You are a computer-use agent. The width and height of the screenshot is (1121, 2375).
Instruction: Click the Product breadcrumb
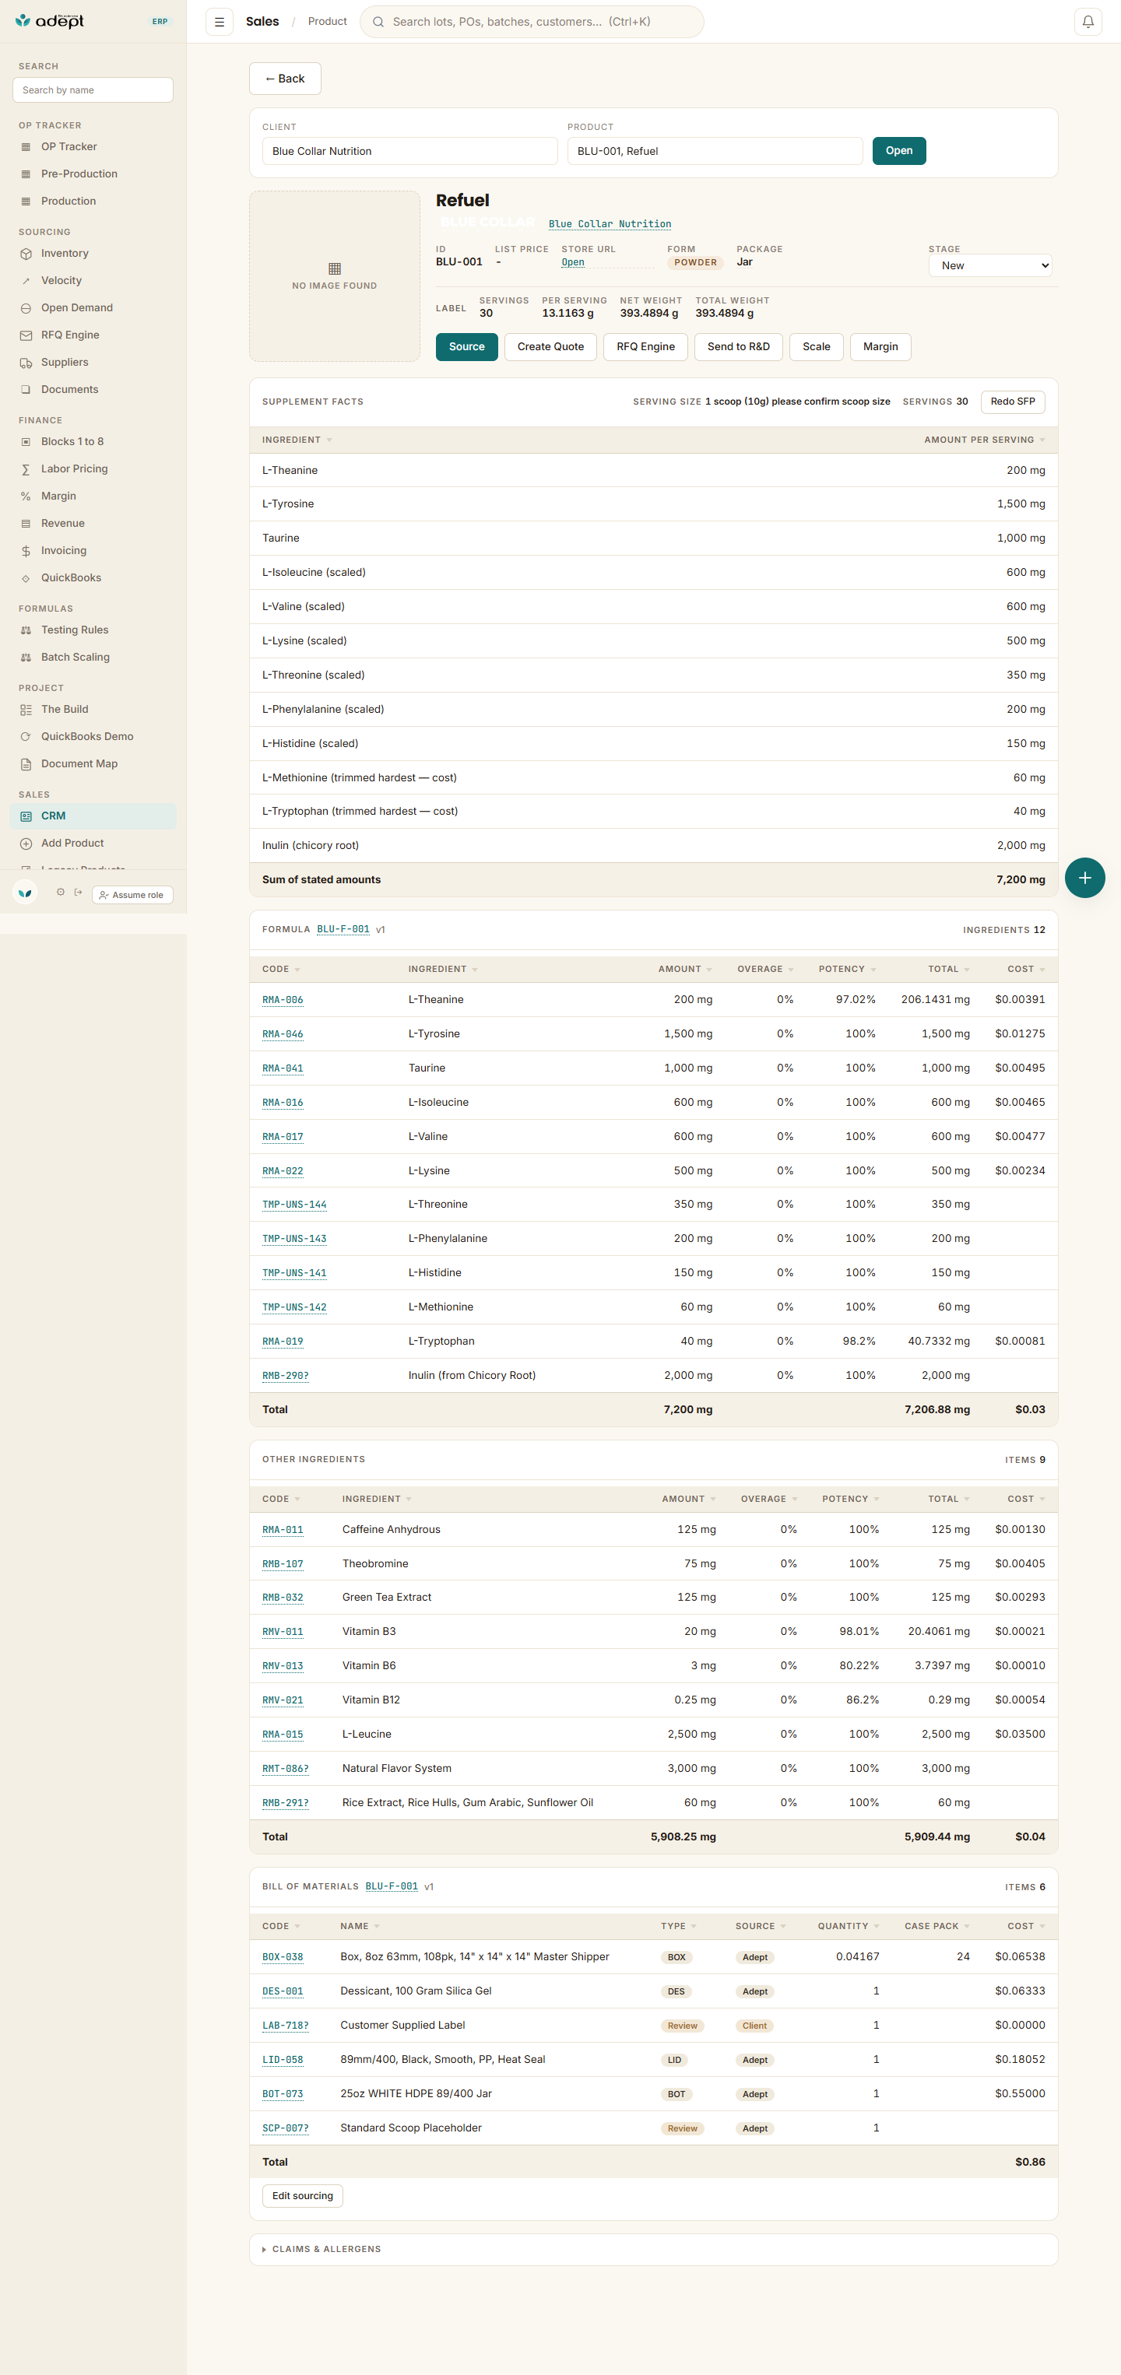coord(328,21)
